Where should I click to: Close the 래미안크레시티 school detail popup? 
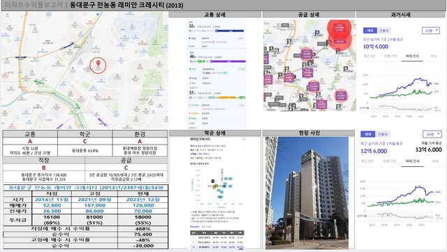pyautogui.click(x=244, y=139)
